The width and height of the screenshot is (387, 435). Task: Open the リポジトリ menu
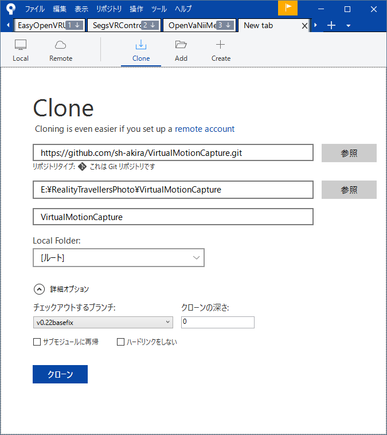tap(109, 9)
